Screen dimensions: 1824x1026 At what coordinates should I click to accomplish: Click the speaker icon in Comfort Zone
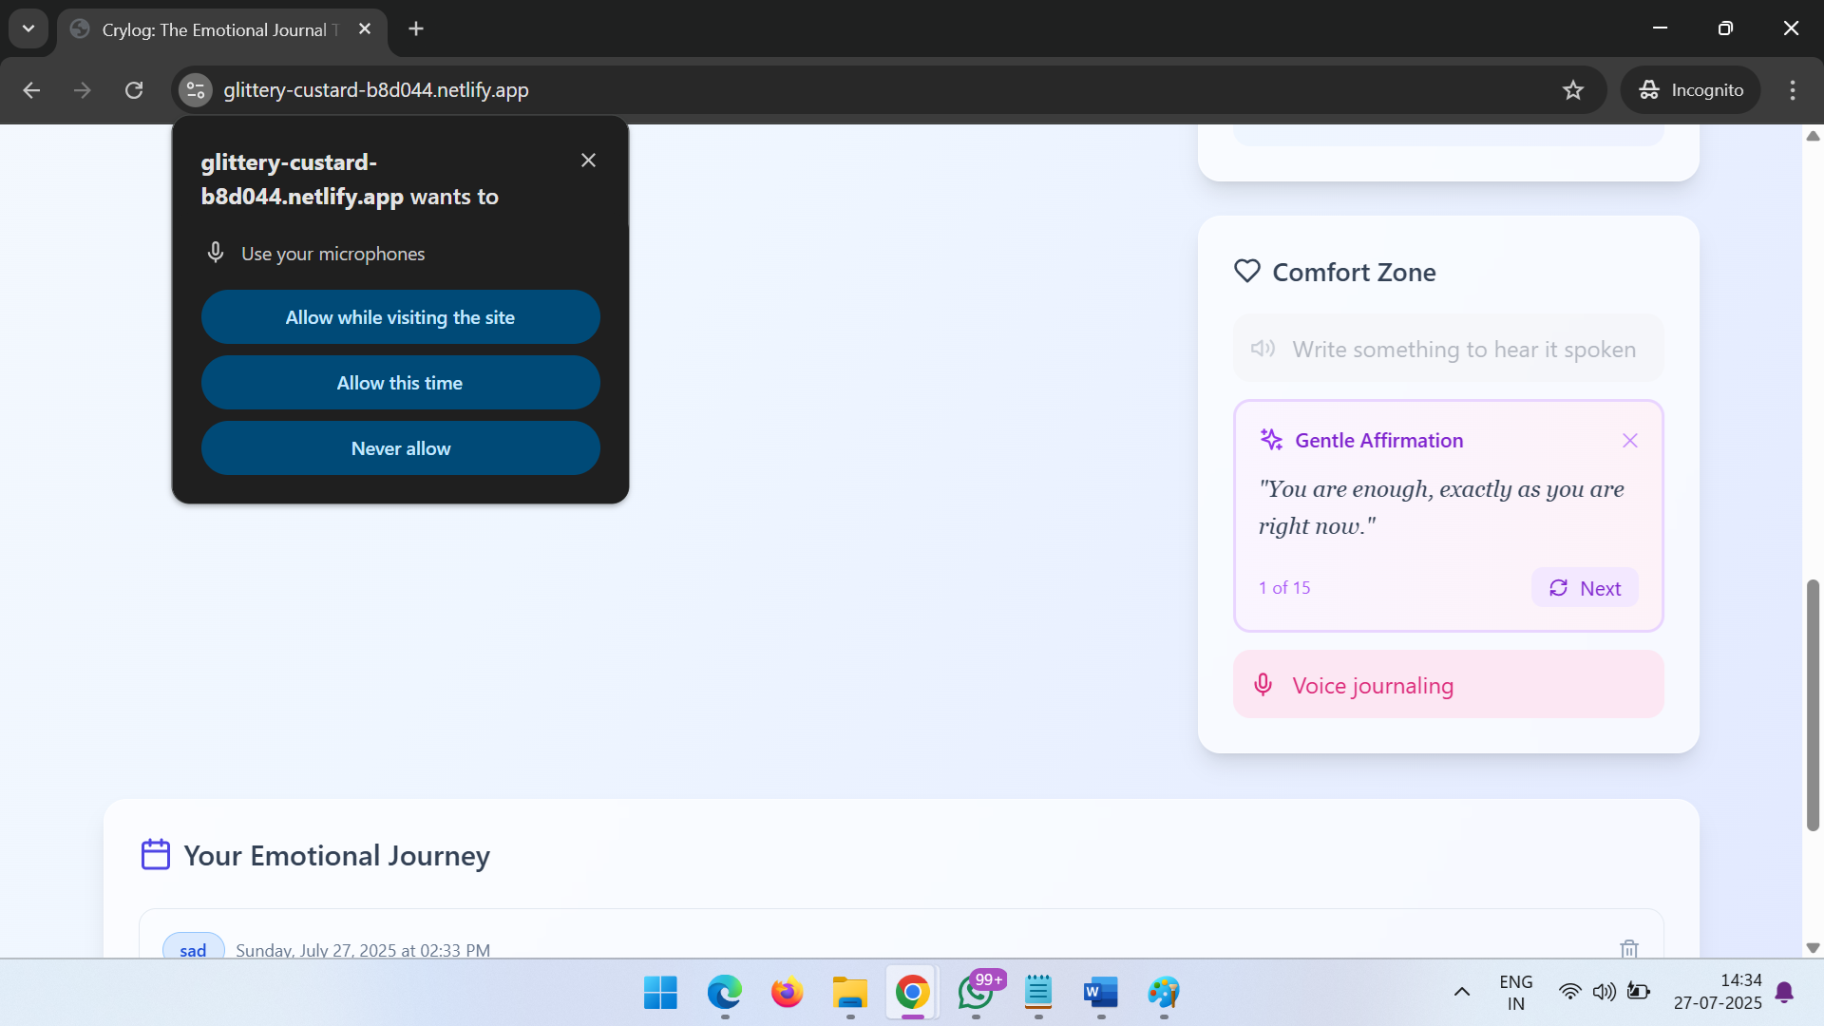1263,349
